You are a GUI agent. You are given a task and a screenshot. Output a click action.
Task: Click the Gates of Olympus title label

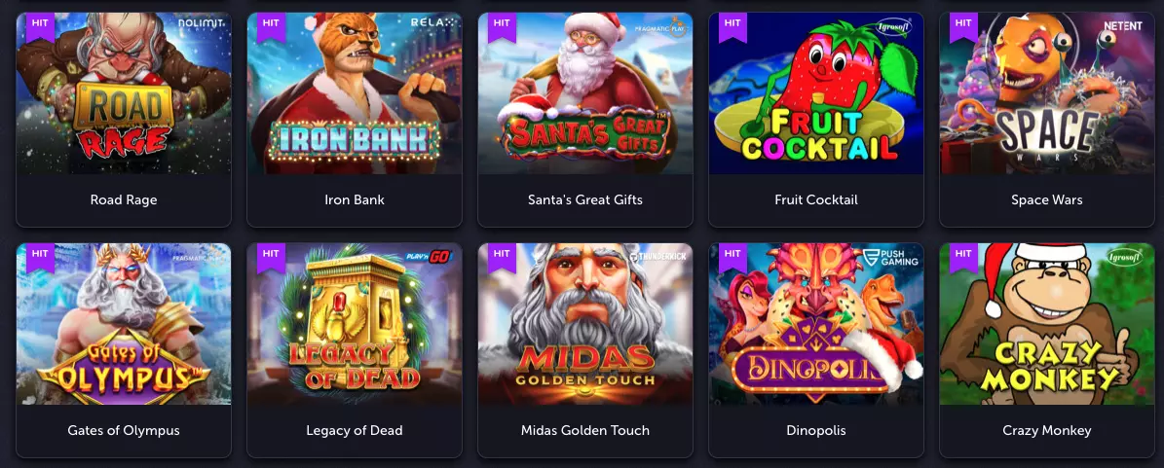(124, 430)
